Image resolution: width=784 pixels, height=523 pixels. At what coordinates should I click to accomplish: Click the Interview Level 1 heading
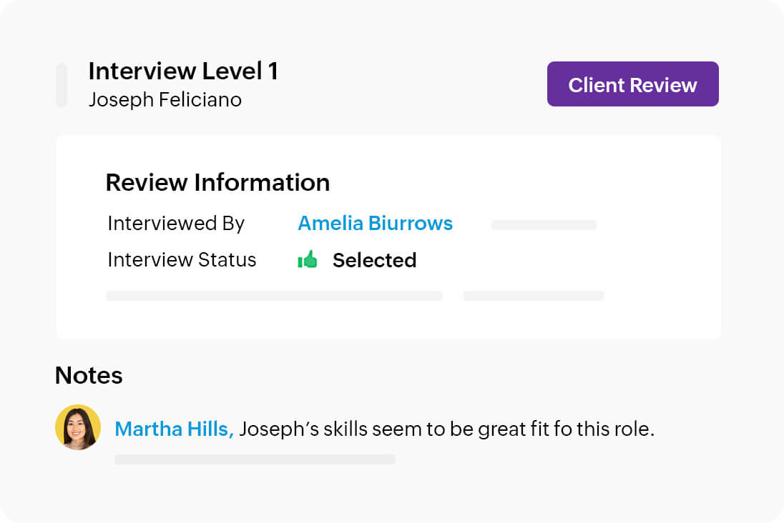pos(183,71)
